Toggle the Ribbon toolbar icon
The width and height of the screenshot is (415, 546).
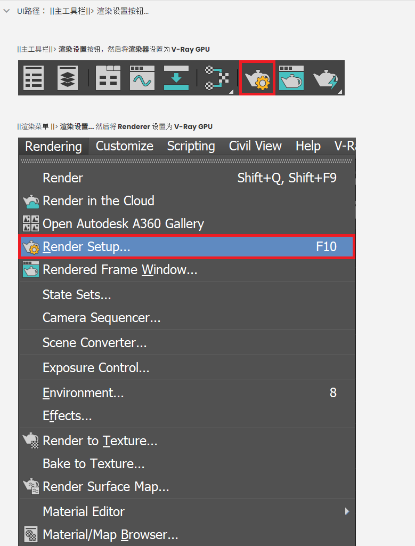click(x=108, y=78)
